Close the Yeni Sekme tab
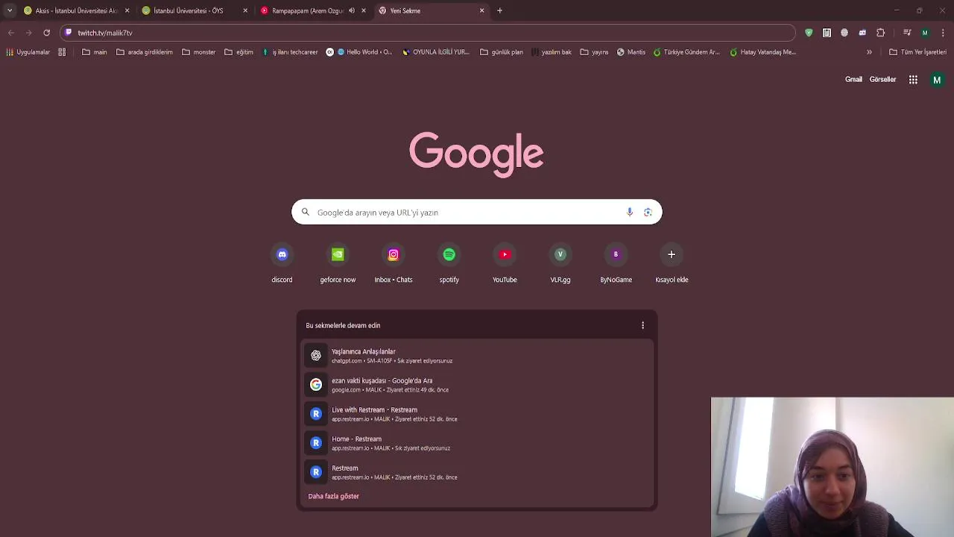Screen dimensions: 954x537 [x=481, y=10]
